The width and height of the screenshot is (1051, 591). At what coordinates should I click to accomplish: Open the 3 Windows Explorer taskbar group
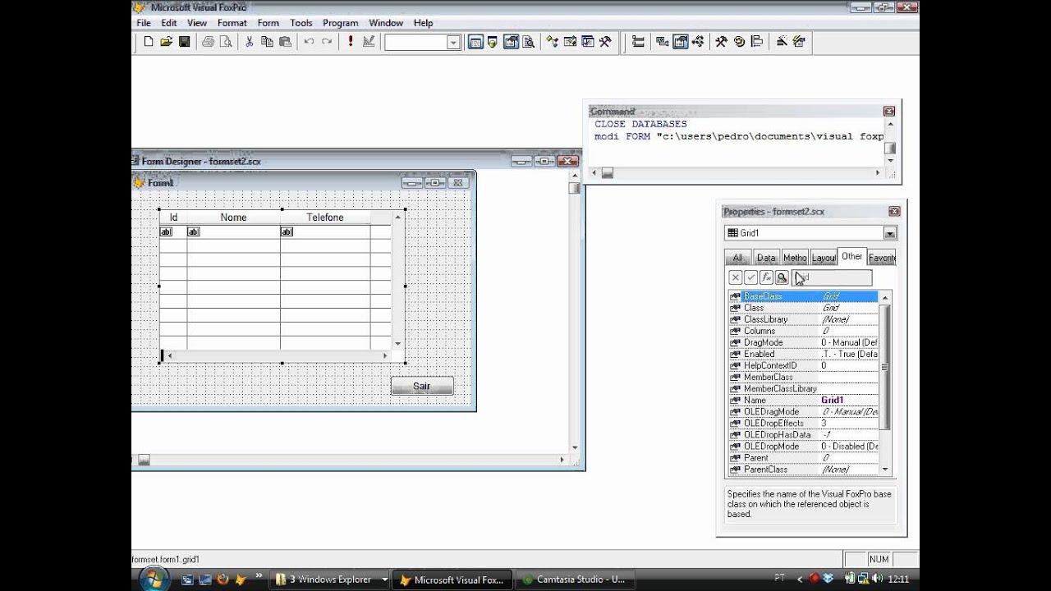pos(331,580)
